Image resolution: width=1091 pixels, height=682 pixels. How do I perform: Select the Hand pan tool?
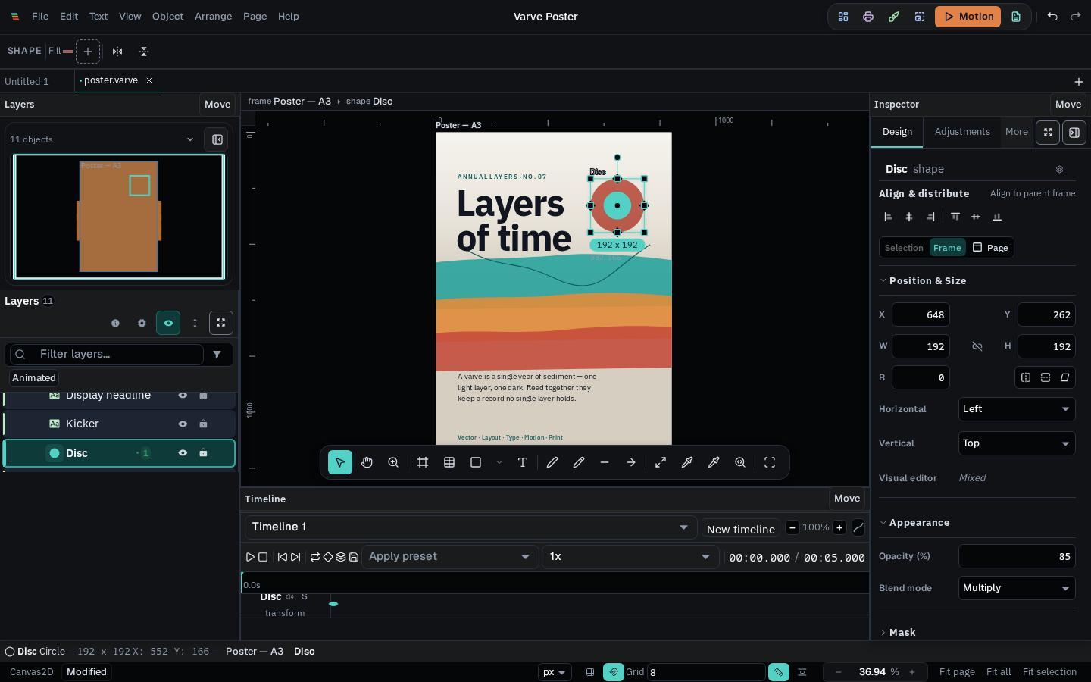tap(367, 462)
